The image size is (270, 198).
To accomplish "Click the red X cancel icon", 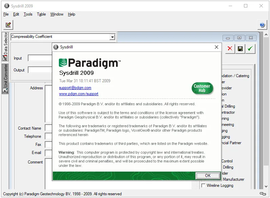I will click(230, 49).
